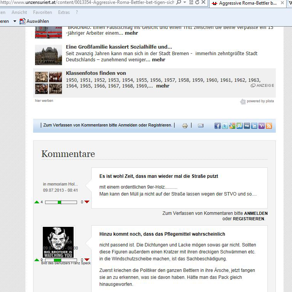The width and height of the screenshot is (292, 292).
Task: Upvote first comment with green arrow
Action: point(37,202)
